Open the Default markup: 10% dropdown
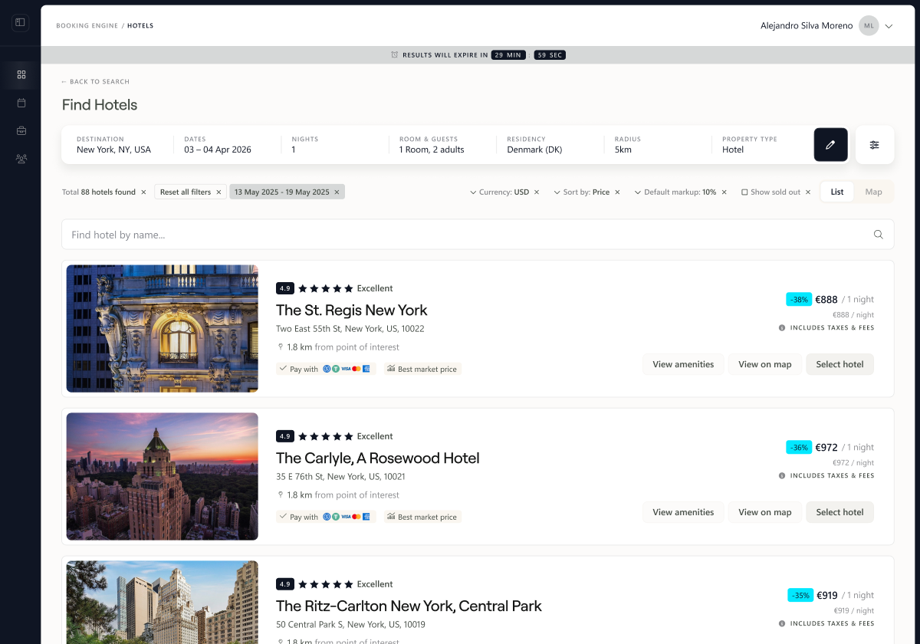 pos(675,192)
